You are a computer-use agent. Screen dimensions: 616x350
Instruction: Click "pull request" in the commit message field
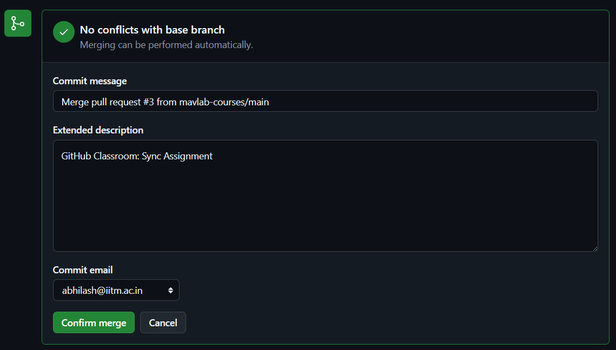click(x=116, y=102)
